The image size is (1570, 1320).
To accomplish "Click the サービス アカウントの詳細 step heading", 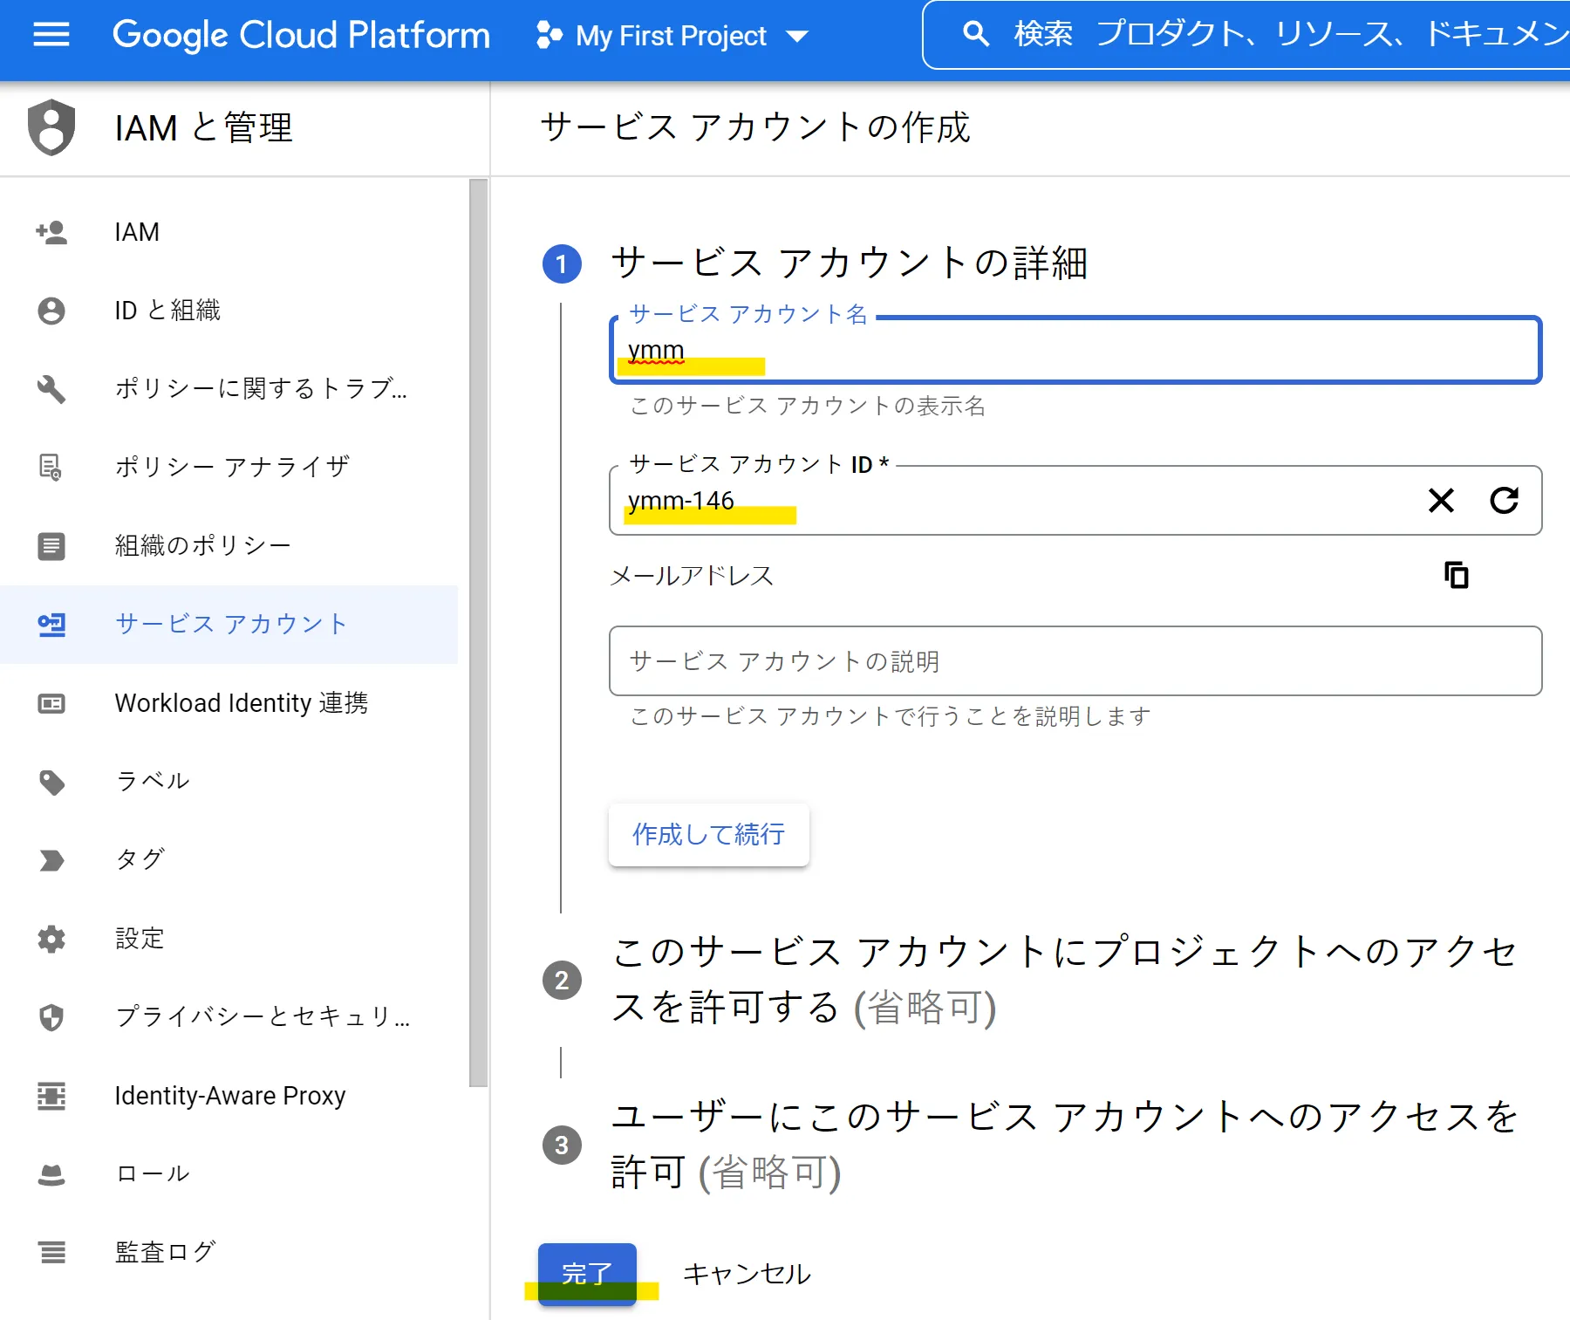I will pyautogui.click(x=850, y=263).
